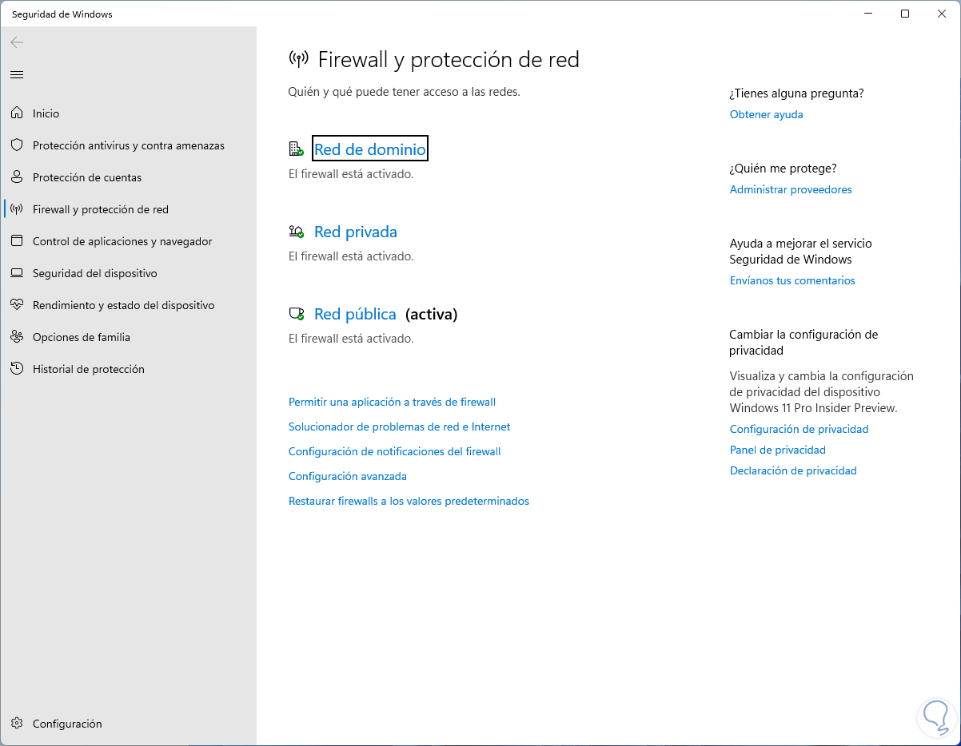The height and width of the screenshot is (746, 961).
Task: Click Permitir una aplicación a través de firewall
Action: 392,402
